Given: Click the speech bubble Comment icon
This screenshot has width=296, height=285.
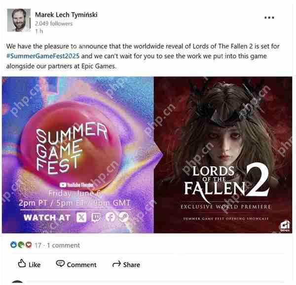Looking at the screenshot, I should (x=60, y=263).
